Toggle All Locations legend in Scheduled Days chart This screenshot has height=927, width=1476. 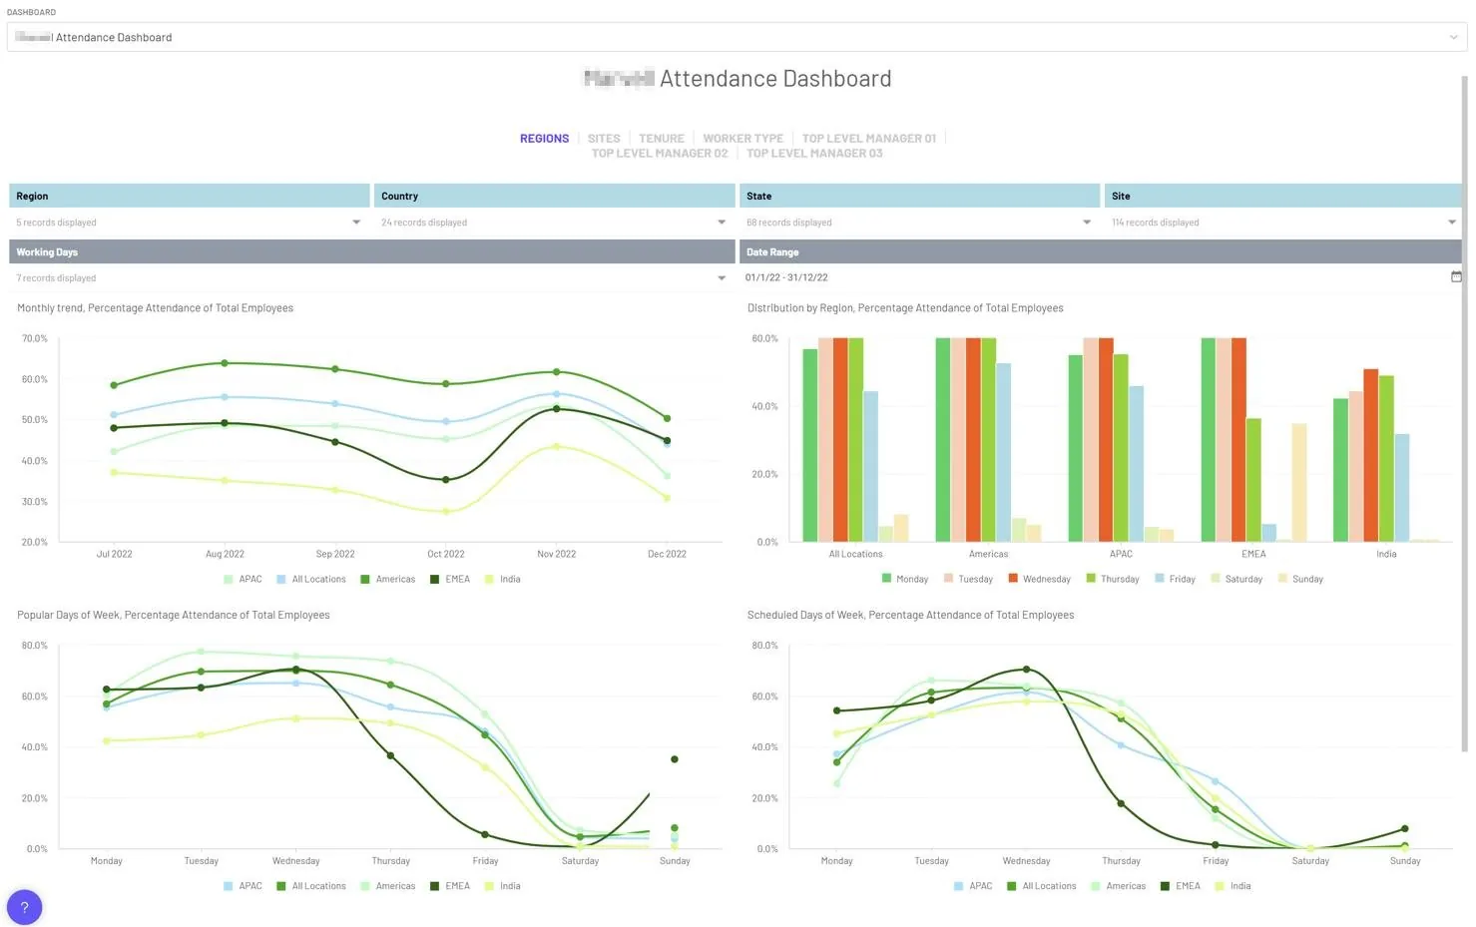[x=1042, y=886]
